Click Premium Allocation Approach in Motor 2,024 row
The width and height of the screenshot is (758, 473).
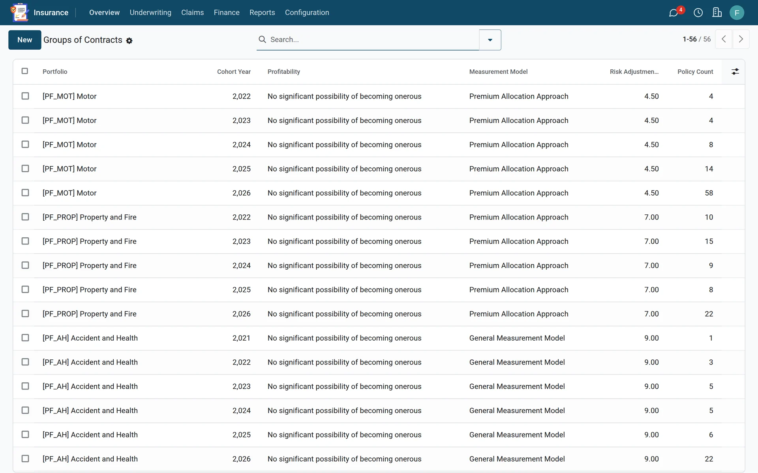519,145
